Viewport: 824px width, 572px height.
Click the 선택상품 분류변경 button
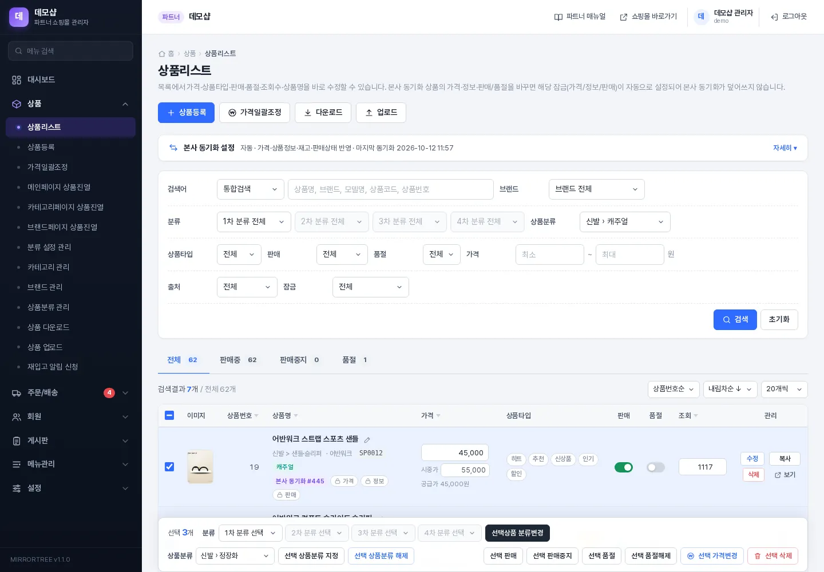517,533
